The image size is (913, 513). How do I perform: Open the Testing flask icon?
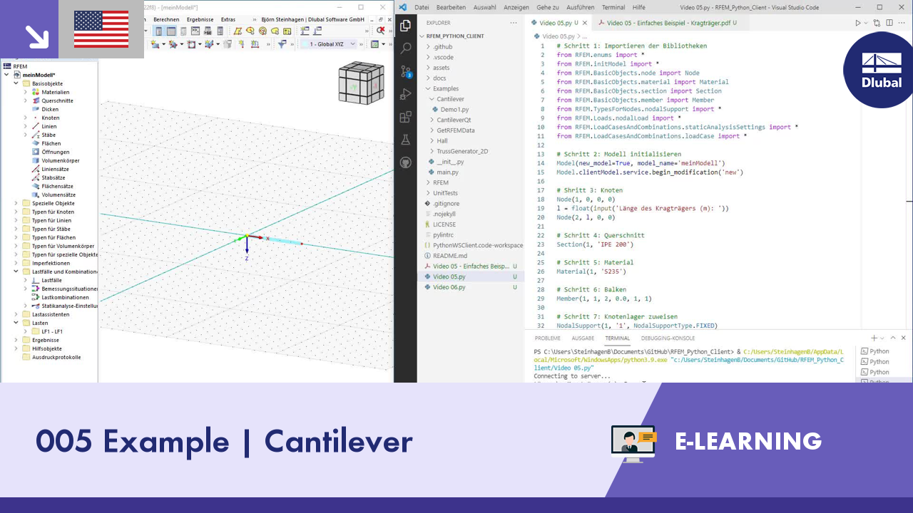point(405,140)
